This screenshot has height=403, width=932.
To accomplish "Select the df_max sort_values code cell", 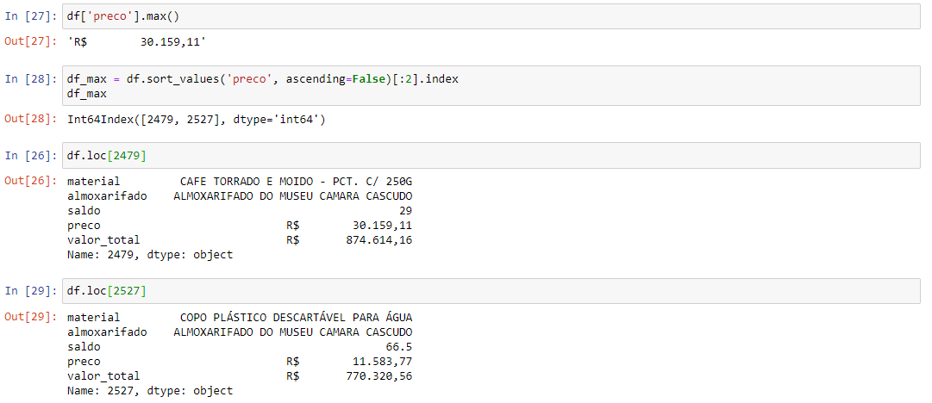I will [491, 86].
